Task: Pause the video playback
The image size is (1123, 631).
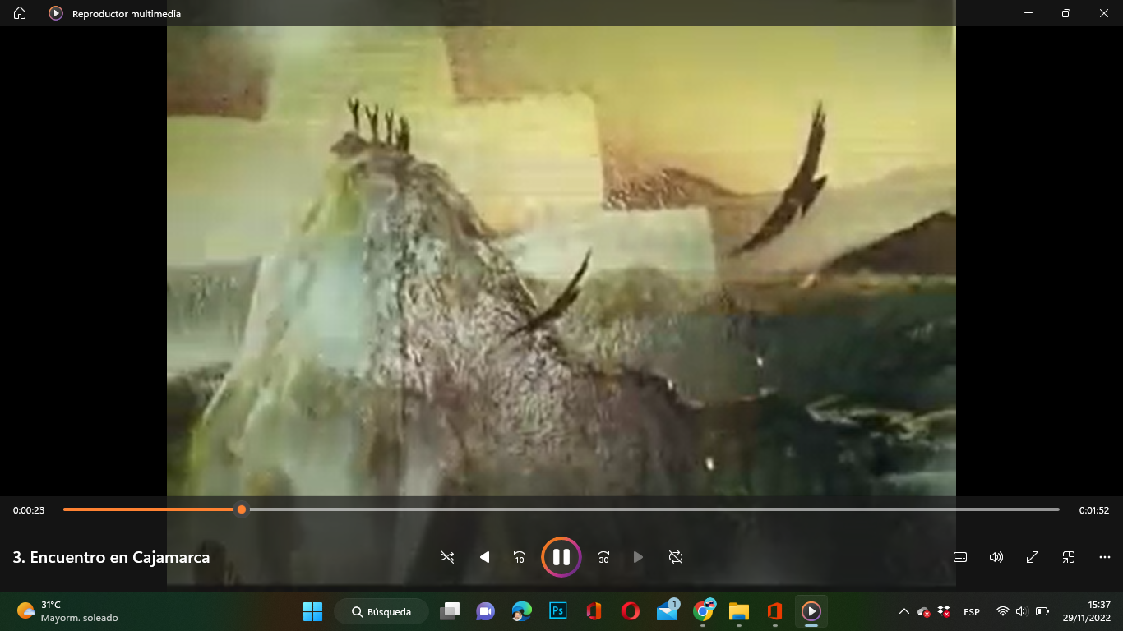Action: pos(561,557)
